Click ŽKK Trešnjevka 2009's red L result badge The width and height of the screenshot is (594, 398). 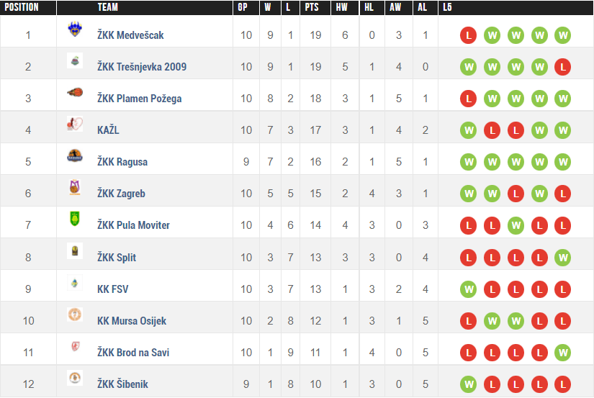click(563, 67)
